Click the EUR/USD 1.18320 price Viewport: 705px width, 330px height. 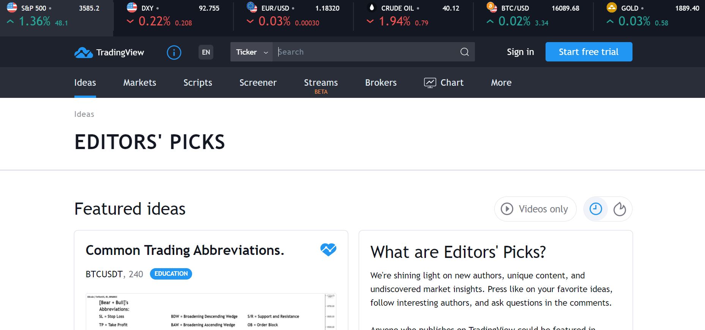click(x=327, y=8)
